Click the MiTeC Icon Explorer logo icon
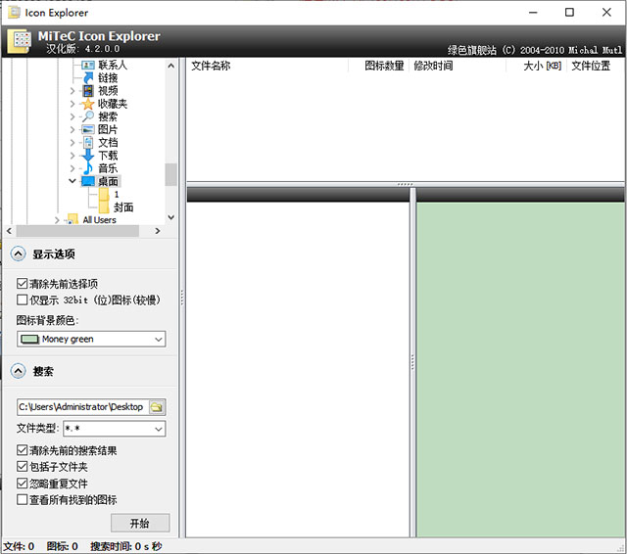Image resolution: width=627 pixels, height=554 pixels. (20, 41)
